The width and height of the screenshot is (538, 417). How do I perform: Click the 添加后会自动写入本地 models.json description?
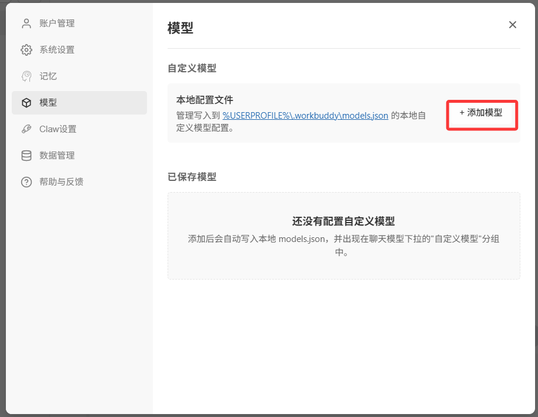(343, 246)
